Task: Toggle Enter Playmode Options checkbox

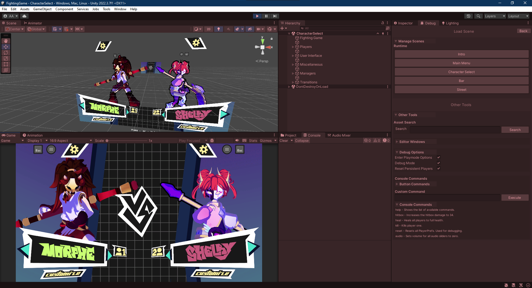Action: tap(439, 158)
